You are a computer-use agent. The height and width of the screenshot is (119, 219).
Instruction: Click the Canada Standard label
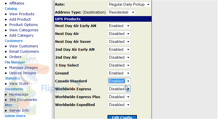[x=71, y=81]
